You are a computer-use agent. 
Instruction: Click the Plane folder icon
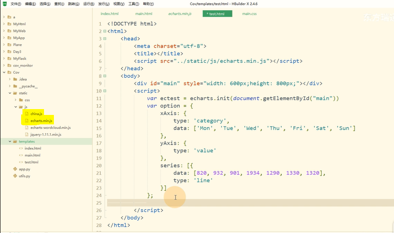[x=9, y=45]
